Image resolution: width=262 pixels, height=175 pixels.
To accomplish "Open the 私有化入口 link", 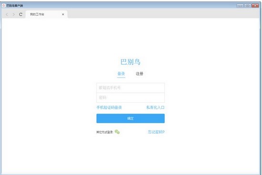I will click(x=155, y=107).
